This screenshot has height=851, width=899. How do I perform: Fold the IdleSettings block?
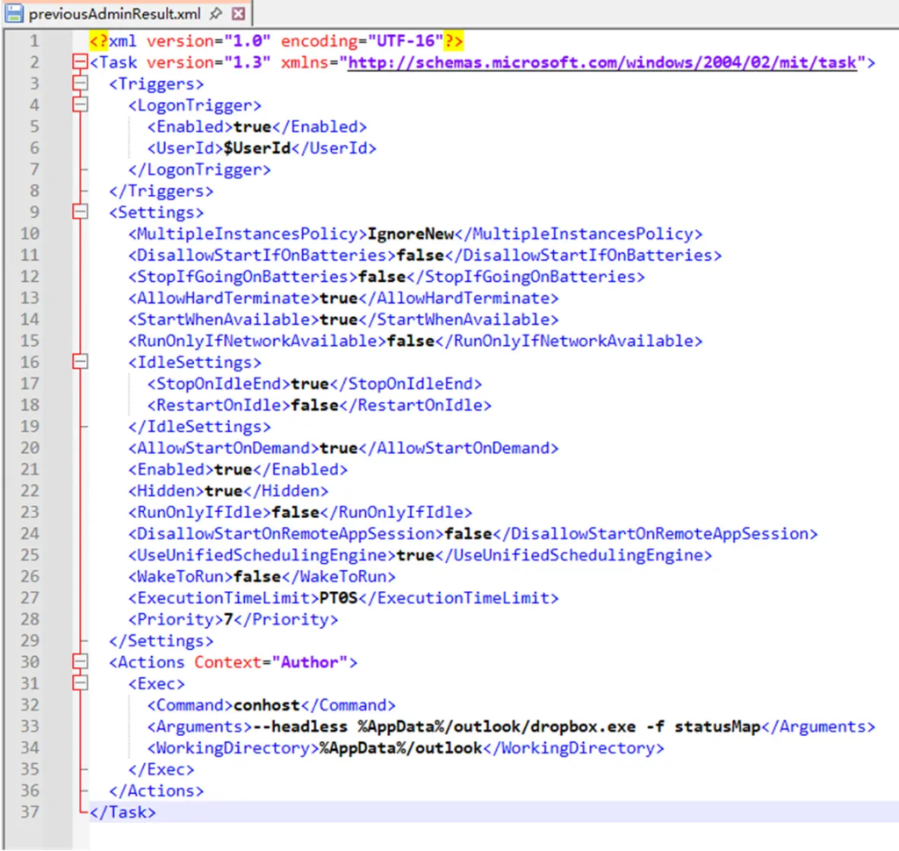point(81,362)
